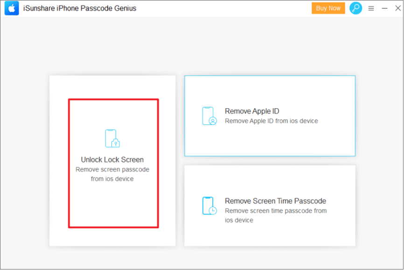Click the Unlock Lock Screen heading text
Screen dimensions: 404x270
coord(112,159)
